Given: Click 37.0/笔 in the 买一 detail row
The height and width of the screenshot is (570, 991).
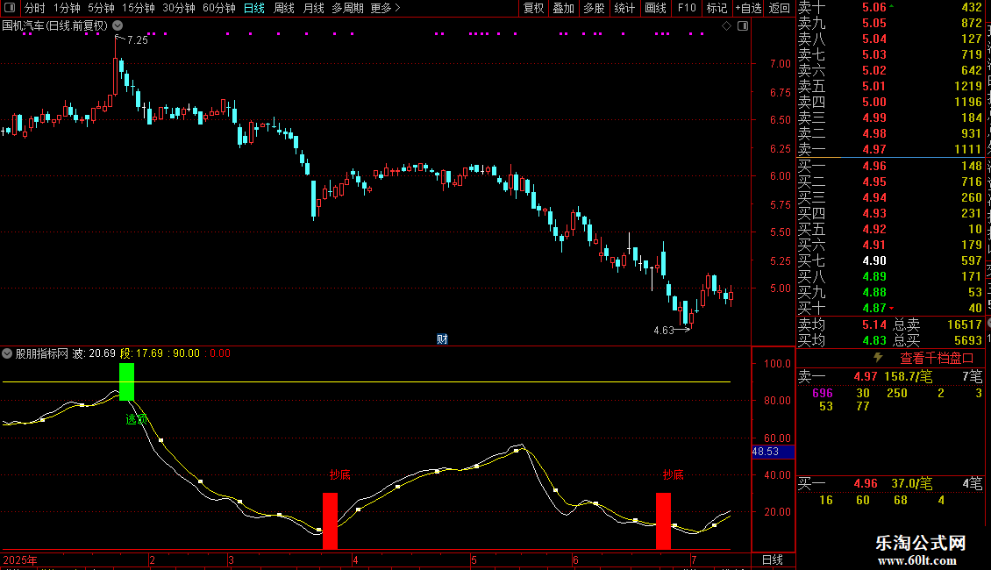Looking at the screenshot, I should point(912,483).
